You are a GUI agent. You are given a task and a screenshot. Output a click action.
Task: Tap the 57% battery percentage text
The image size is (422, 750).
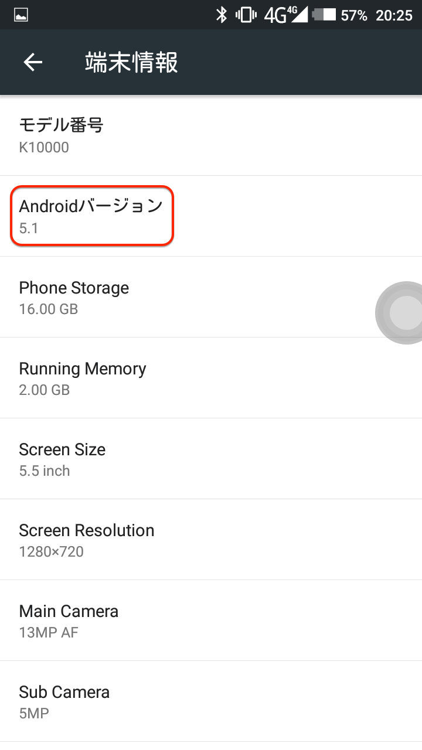coord(354,15)
